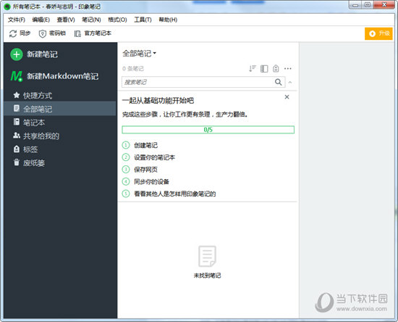
Task: Open Shortcuts (快捷方式) in the sidebar
Action: coord(33,96)
